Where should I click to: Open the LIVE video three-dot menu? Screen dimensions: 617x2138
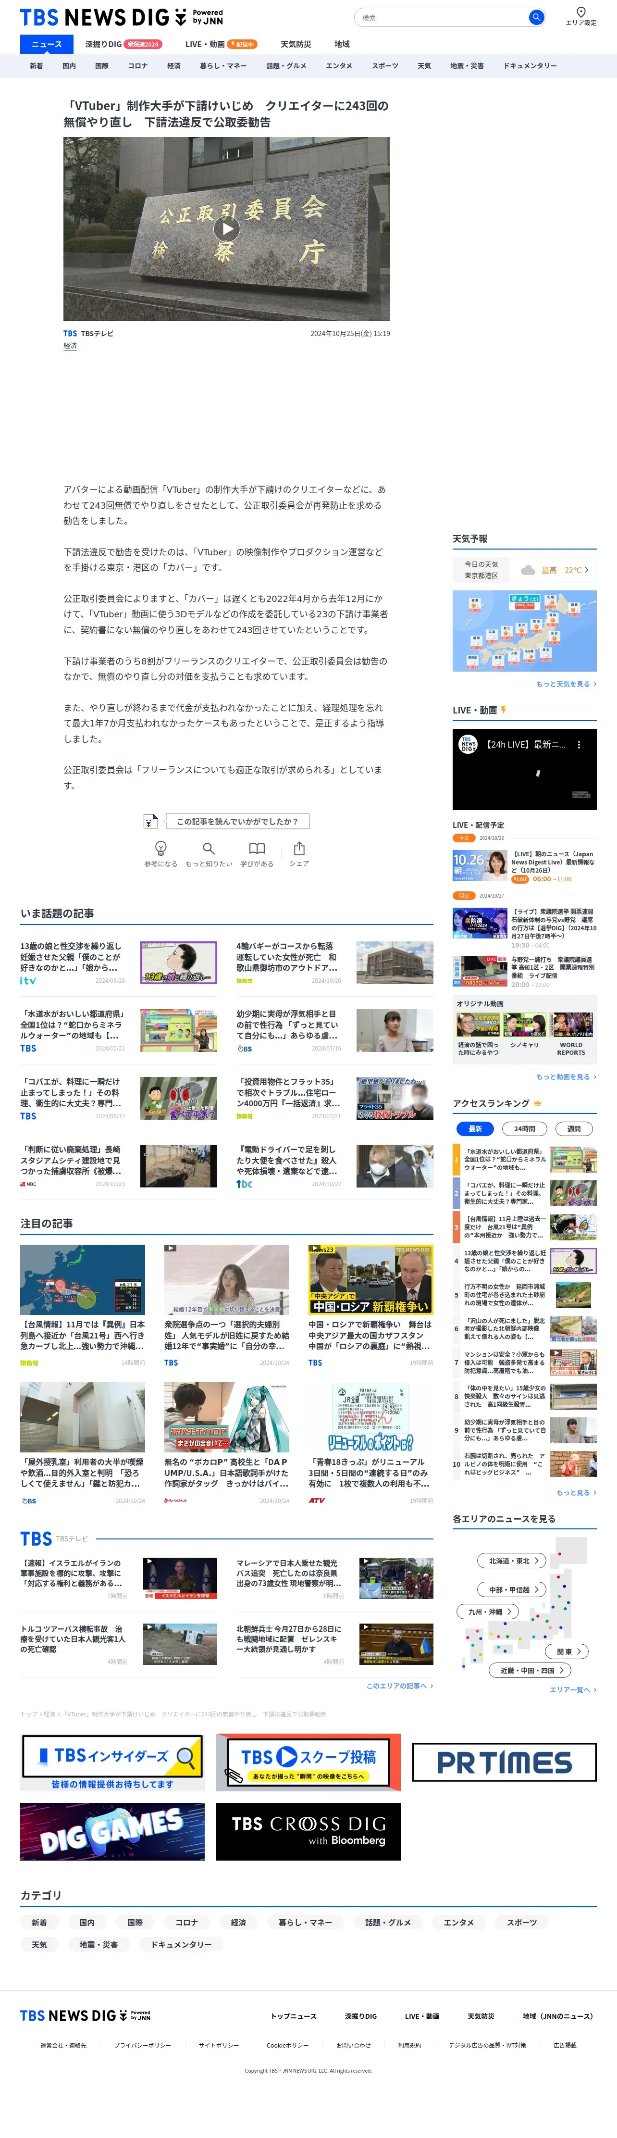click(579, 745)
